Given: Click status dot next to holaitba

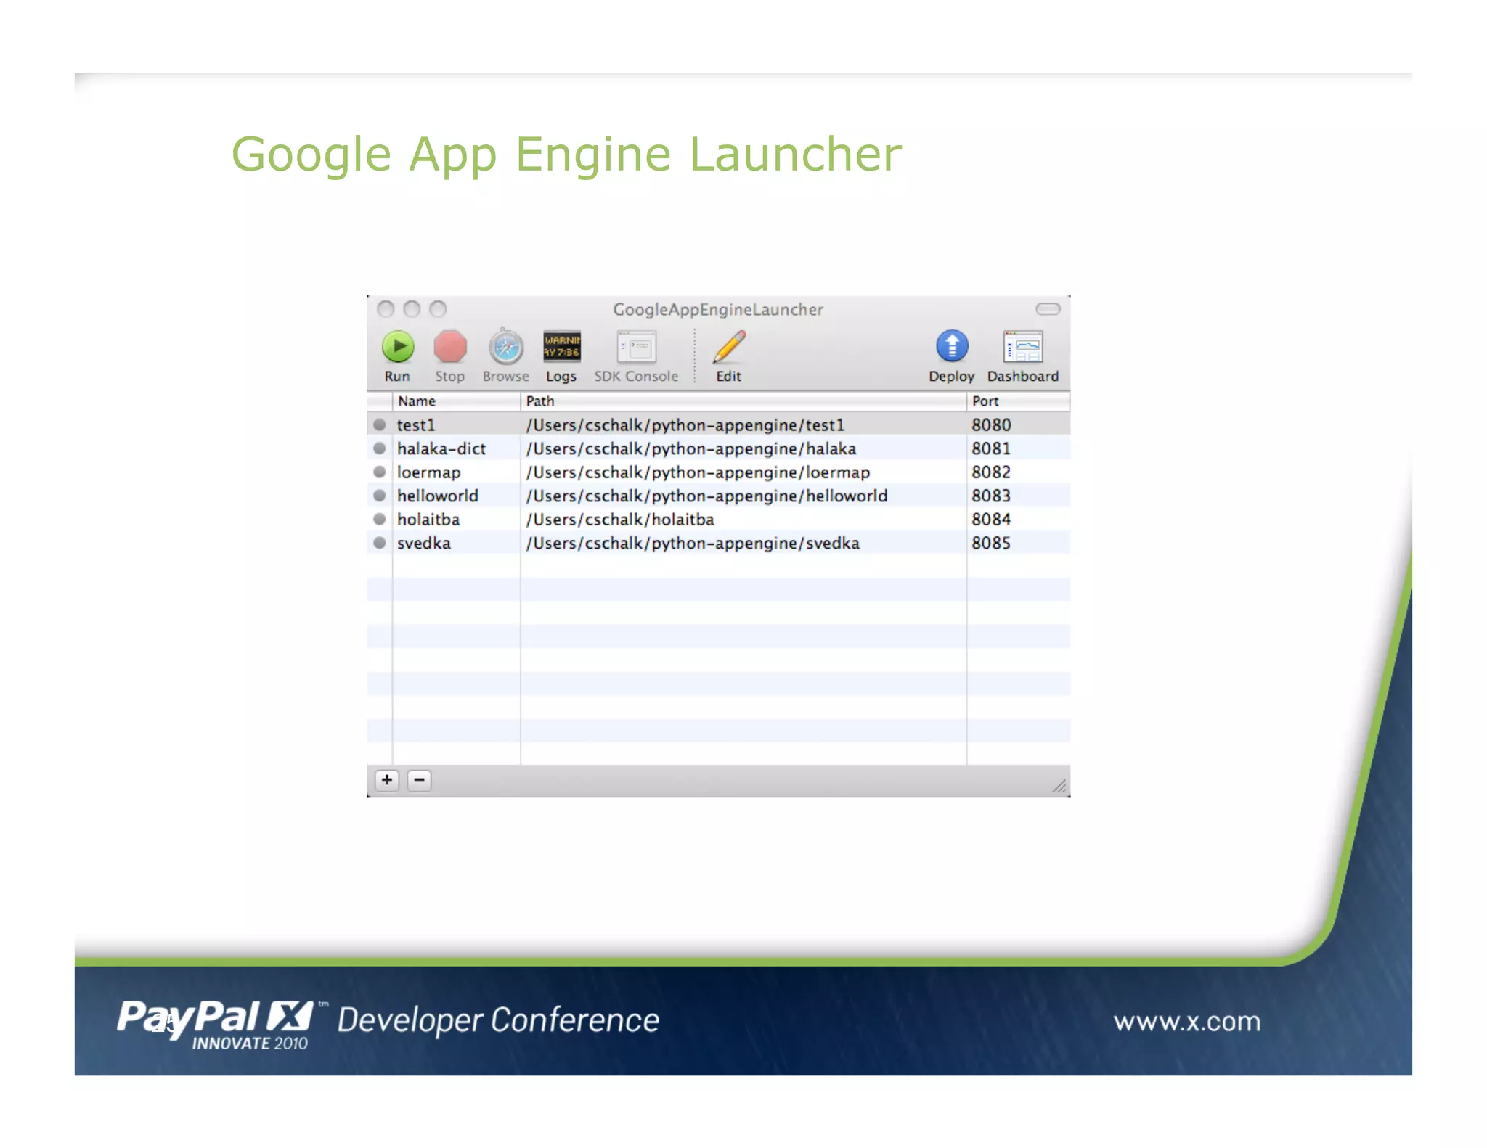Looking at the screenshot, I should [x=379, y=519].
